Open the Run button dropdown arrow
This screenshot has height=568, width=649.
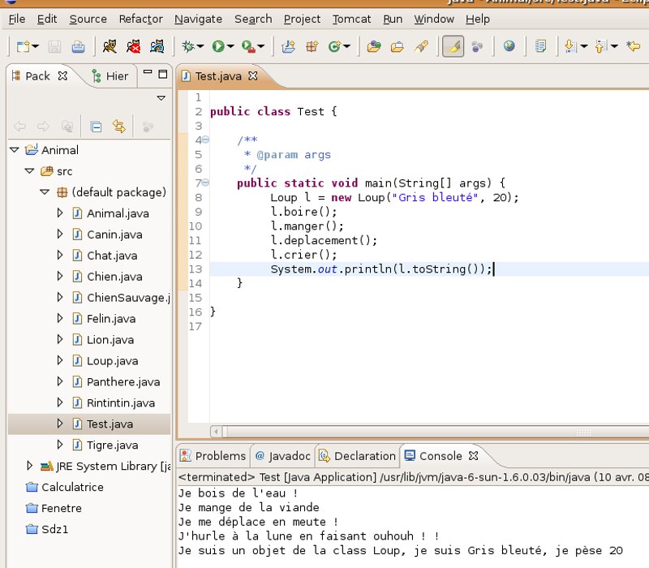click(x=230, y=46)
